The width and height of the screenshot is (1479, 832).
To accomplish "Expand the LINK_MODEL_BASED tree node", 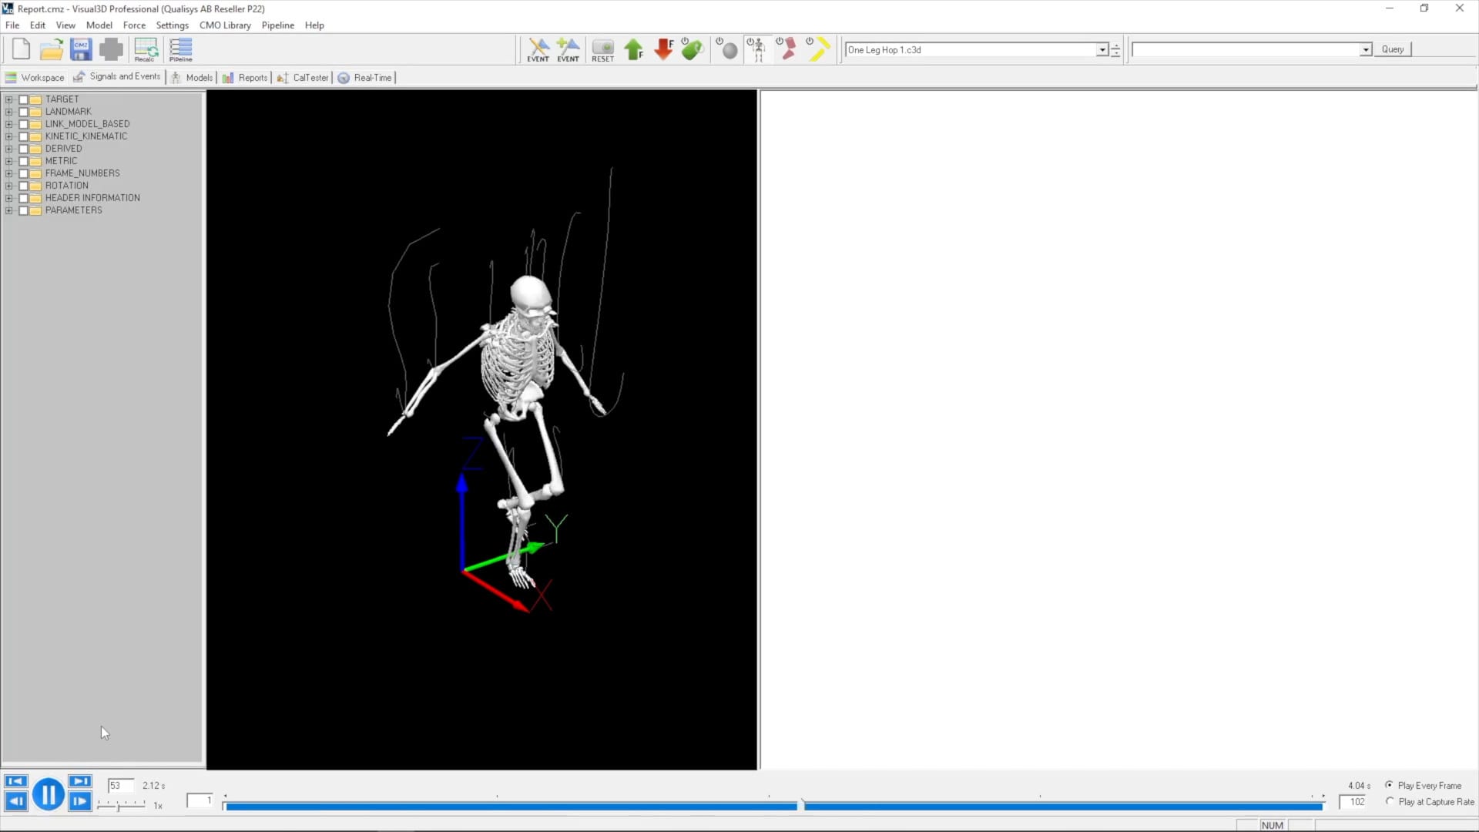I will (x=8, y=124).
